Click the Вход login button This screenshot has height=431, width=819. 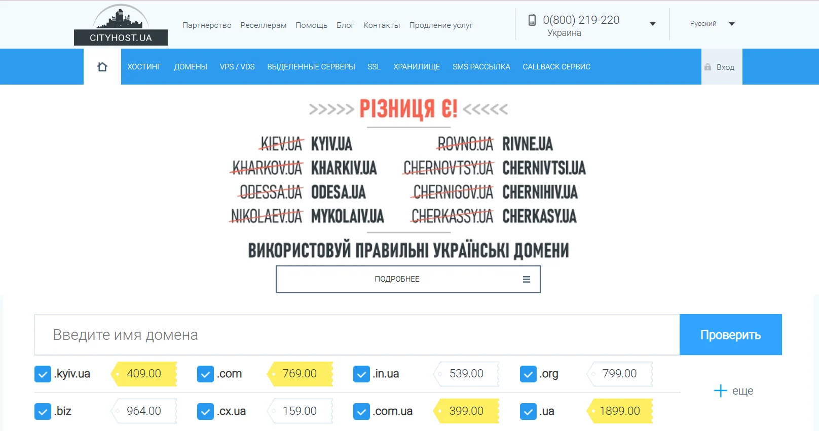click(722, 67)
